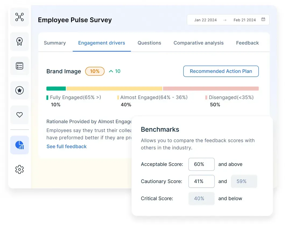The image size is (285, 226).
Task: Switch to the Questions tab
Action: [149, 43]
